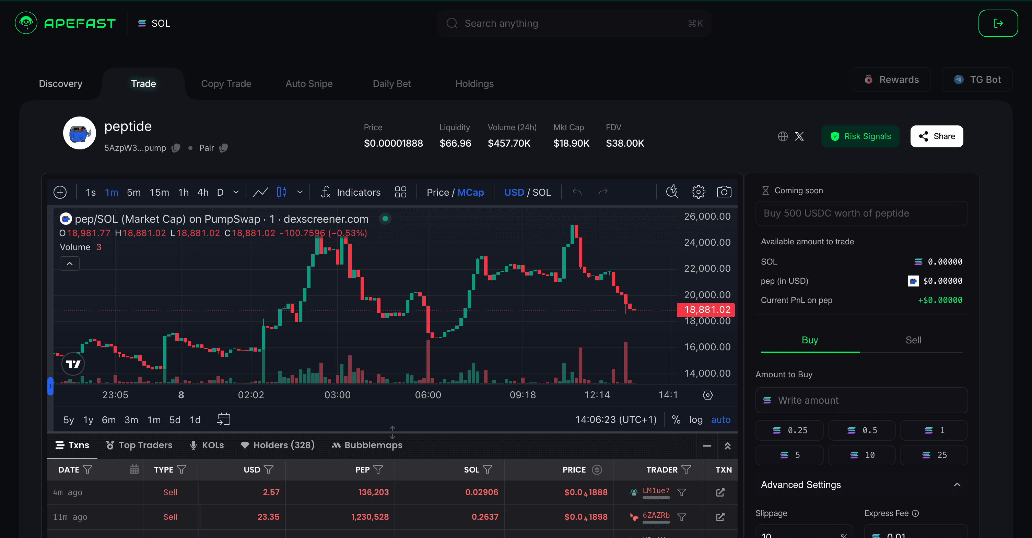Screen dimensions: 1032x538
Task: Copy the 5AzpW3...pump contract address
Action: [176, 148]
